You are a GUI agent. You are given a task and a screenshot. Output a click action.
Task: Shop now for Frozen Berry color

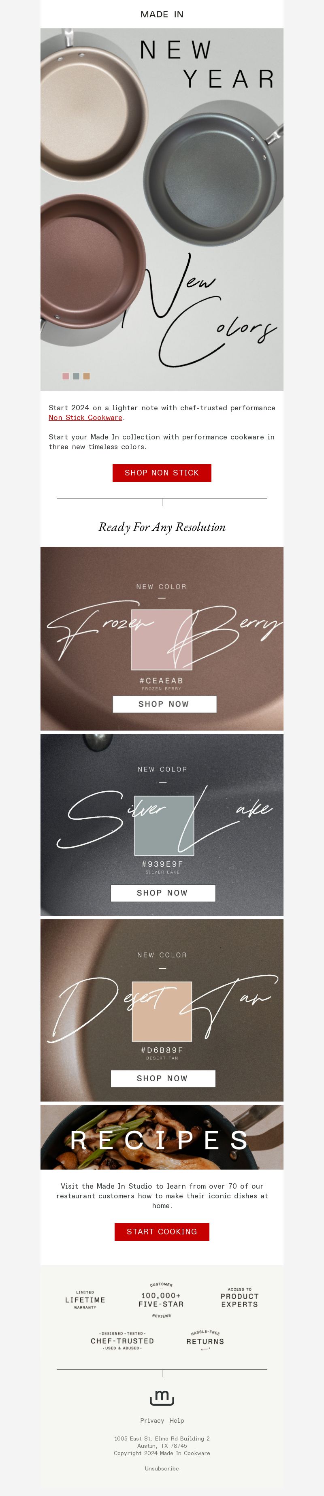(164, 704)
